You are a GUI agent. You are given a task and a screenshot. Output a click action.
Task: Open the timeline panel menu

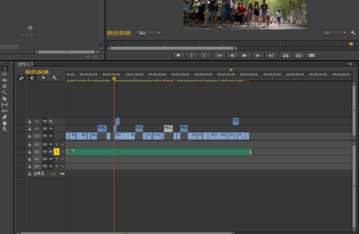click(349, 64)
